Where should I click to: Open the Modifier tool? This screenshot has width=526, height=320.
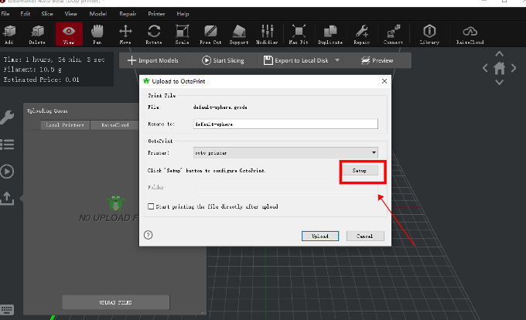pos(267,35)
